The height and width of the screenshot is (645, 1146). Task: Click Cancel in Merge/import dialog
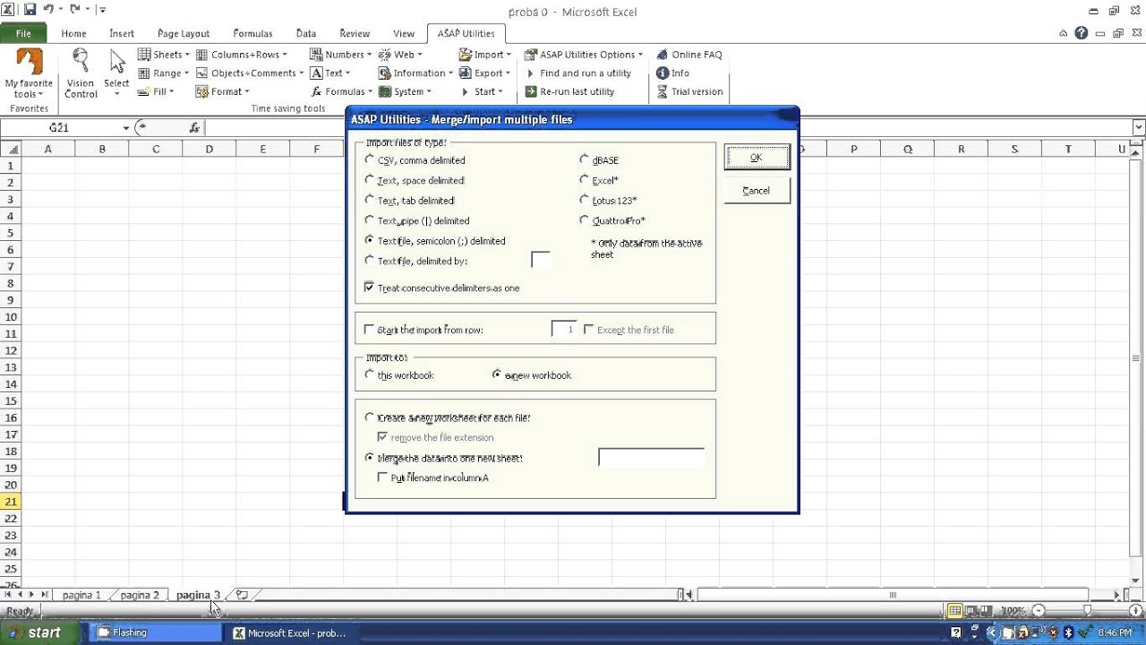coord(756,191)
